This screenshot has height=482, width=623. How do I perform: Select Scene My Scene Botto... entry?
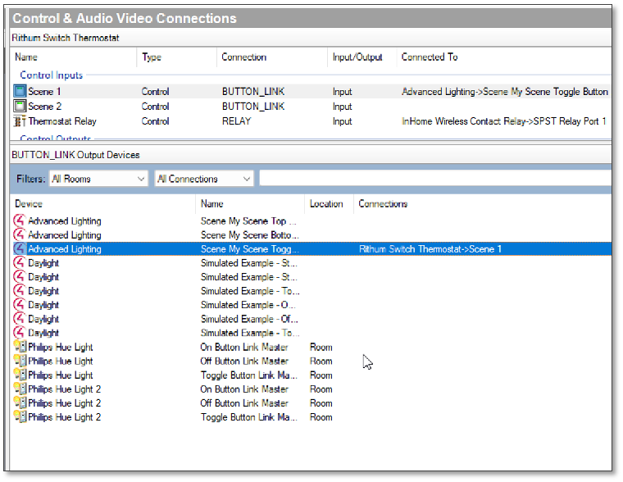tap(249, 234)
